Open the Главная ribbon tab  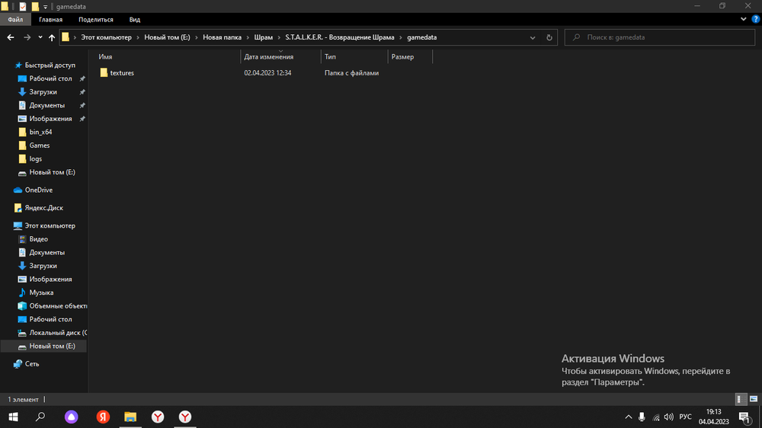(x=50, y=20)
